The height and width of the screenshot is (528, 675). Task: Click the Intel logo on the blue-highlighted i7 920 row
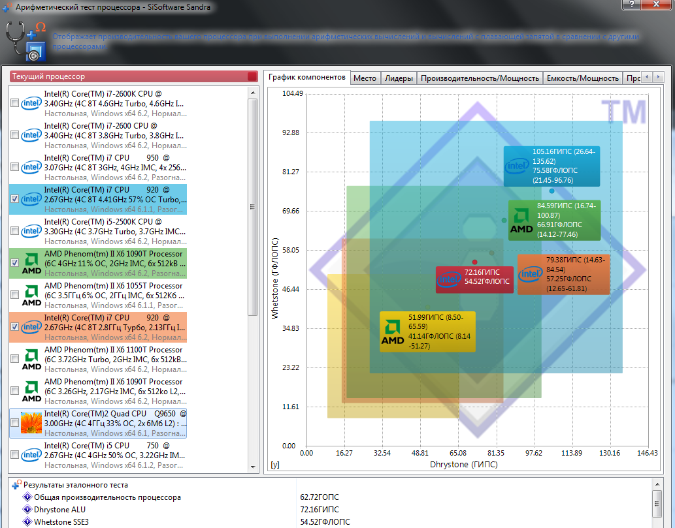click(31, 199)
